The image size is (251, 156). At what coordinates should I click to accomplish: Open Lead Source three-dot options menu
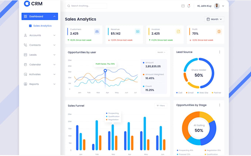pos(220,52)
